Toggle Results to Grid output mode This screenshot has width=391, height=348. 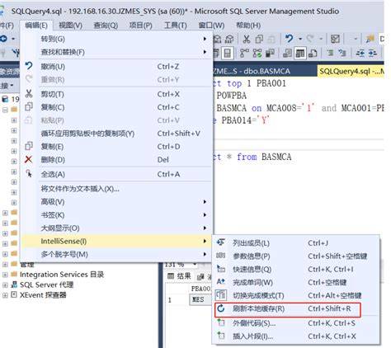(x=300, y=53)
